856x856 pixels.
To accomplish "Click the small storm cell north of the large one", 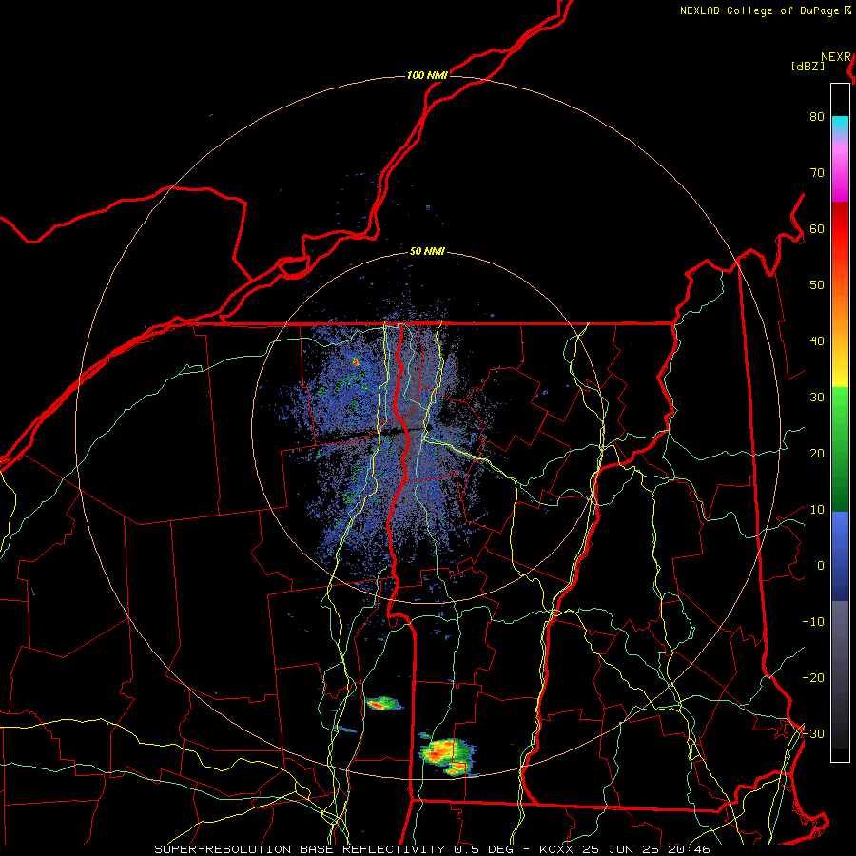I will [x=384, y=704].
